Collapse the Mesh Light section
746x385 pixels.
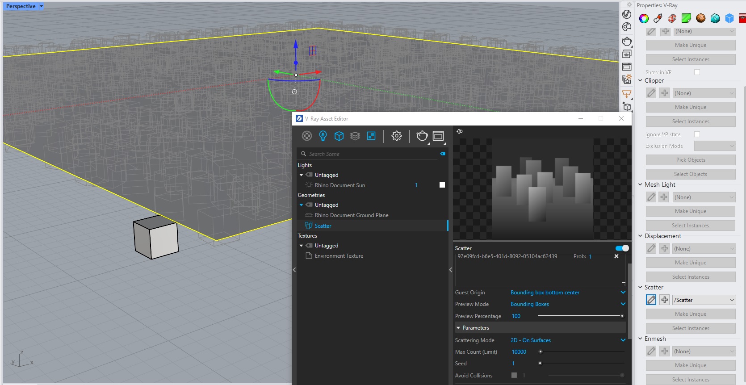point(640,184)
